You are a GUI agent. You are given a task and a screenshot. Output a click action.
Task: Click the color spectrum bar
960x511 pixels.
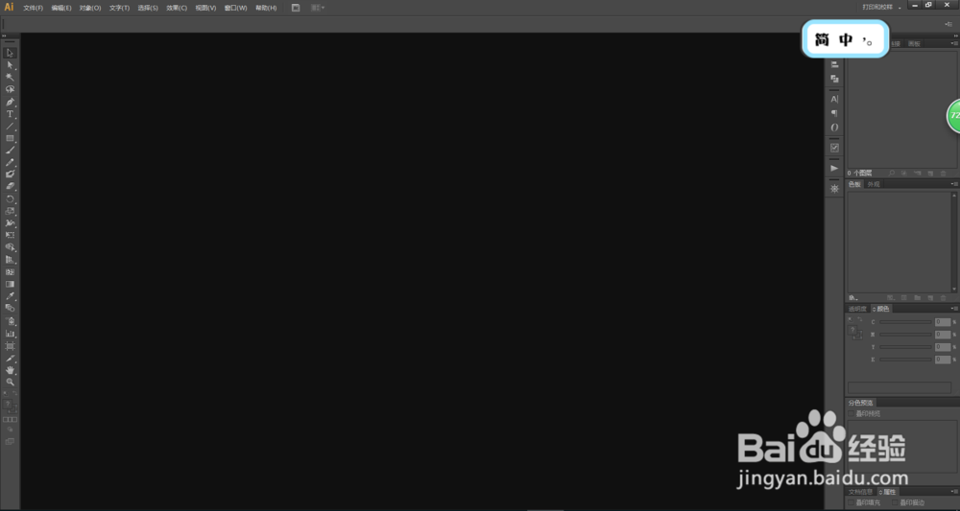click(900, 387)
